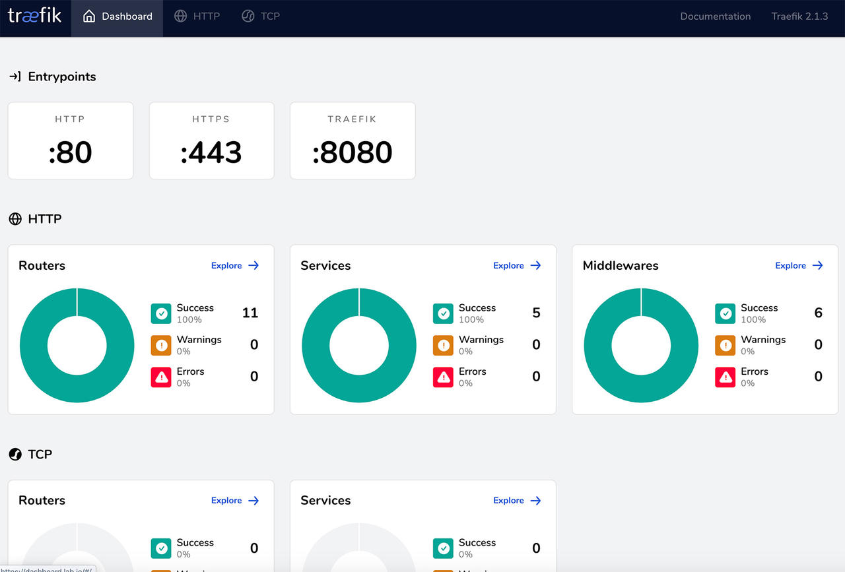
Task: Click the TCP Routers success count 0
Action: [254, 548]
